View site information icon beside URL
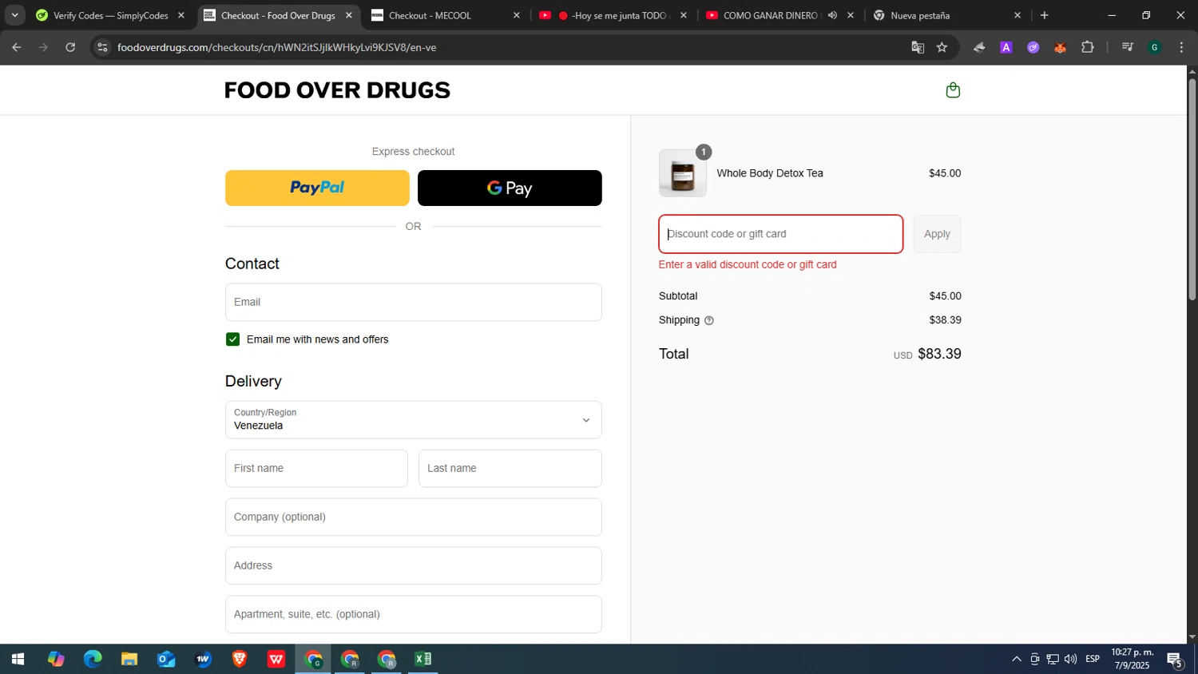The height and width of the screenshot is (674, 1198). 102,47
